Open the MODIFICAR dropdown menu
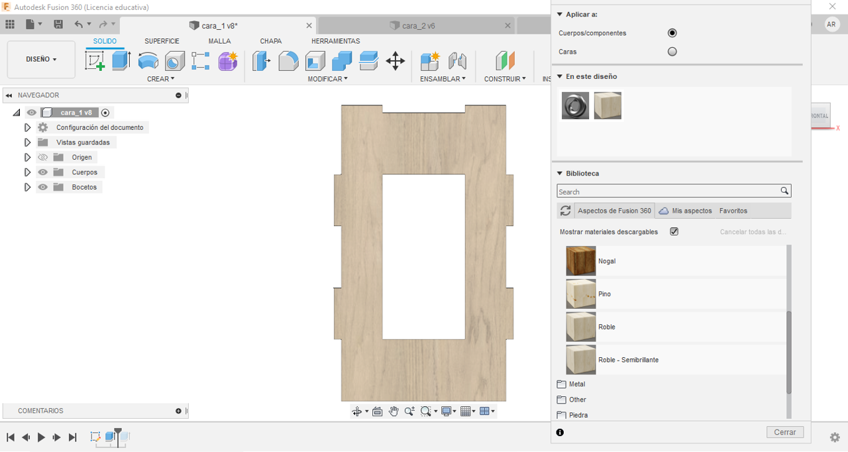Image resolution: width=848 pixels, height=452 pixels. (328, 79)
